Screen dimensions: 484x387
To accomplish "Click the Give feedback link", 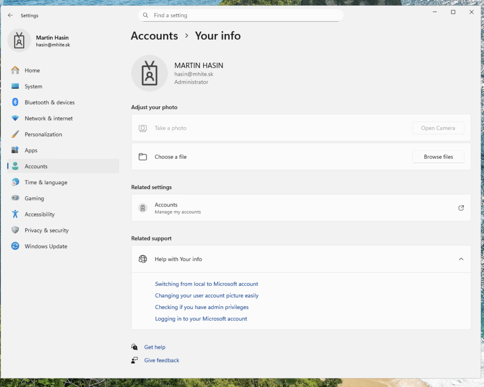I will (x=162, y=361).
